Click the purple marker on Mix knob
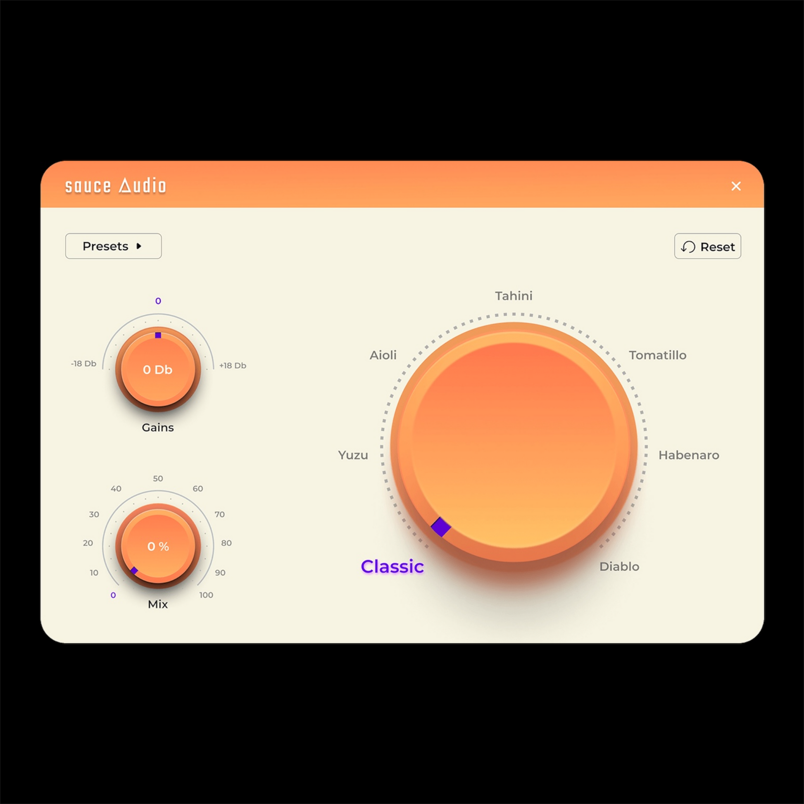This screenshot has width=804, height=804. [x=134, y=570]
